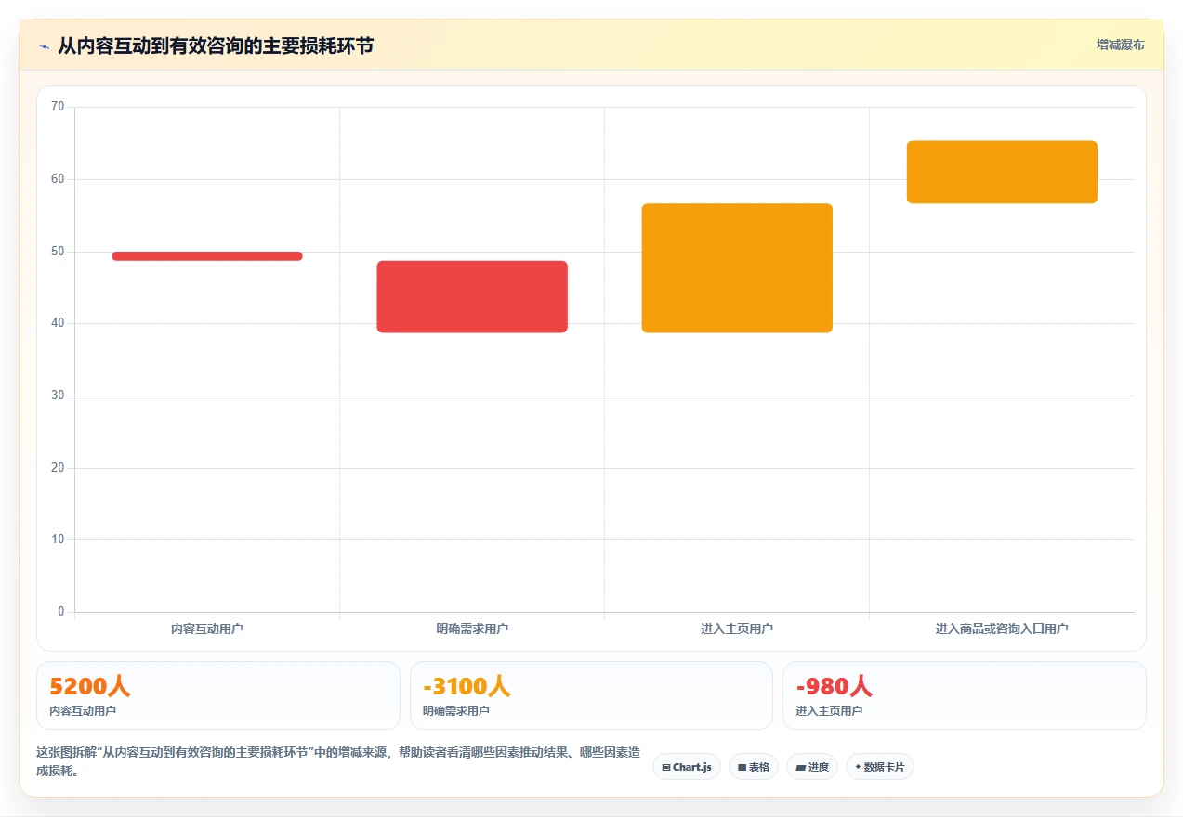Click the Chart.js tag chip
1183x817 pixels.
[687, 767]
